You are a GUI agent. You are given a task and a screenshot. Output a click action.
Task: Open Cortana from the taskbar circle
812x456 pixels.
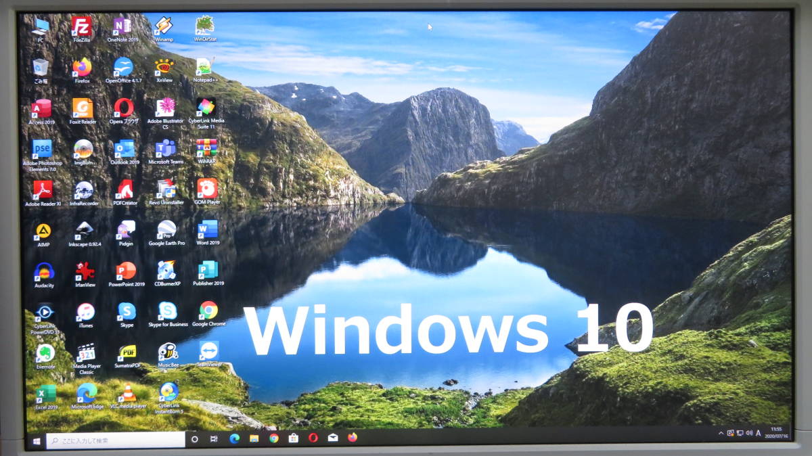point(195,439)
